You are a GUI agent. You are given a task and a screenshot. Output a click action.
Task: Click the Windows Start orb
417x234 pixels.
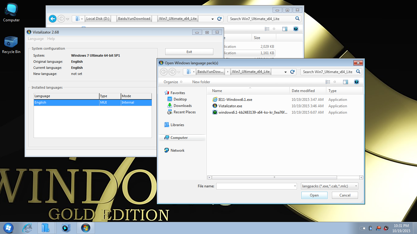click(8, 228)
